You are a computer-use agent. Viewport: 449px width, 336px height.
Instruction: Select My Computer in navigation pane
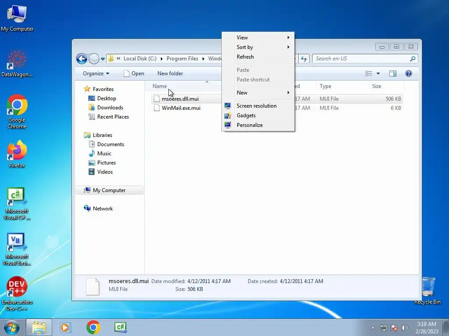tap(110, 190)
